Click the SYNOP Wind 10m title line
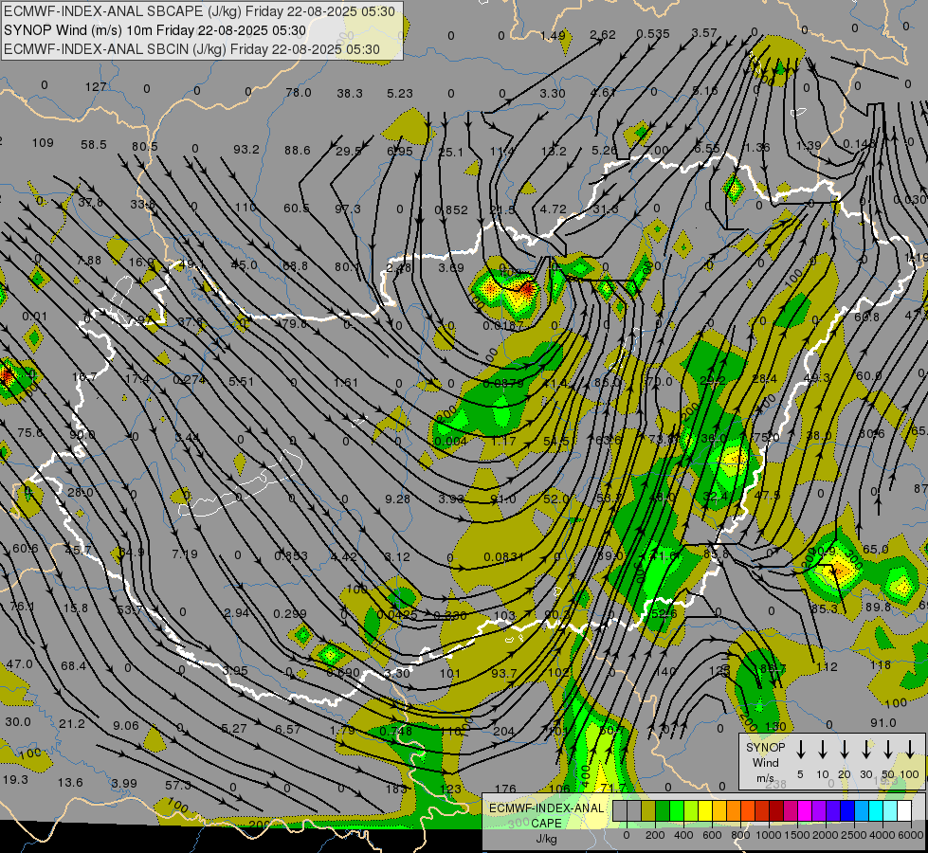Viewport: 928px width, 853px height. [155, 30]
